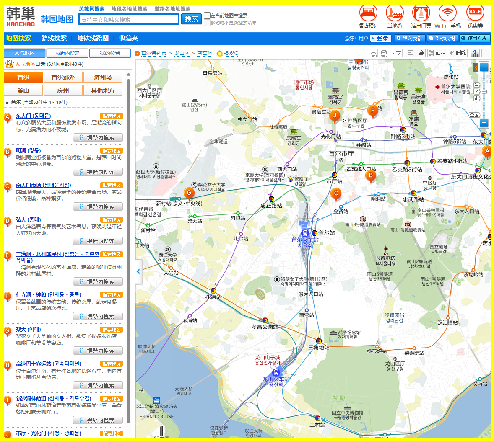Enable 在当前地图中搜索 checkbox
The height and width of the screenshot is (441, 494).
207,15
